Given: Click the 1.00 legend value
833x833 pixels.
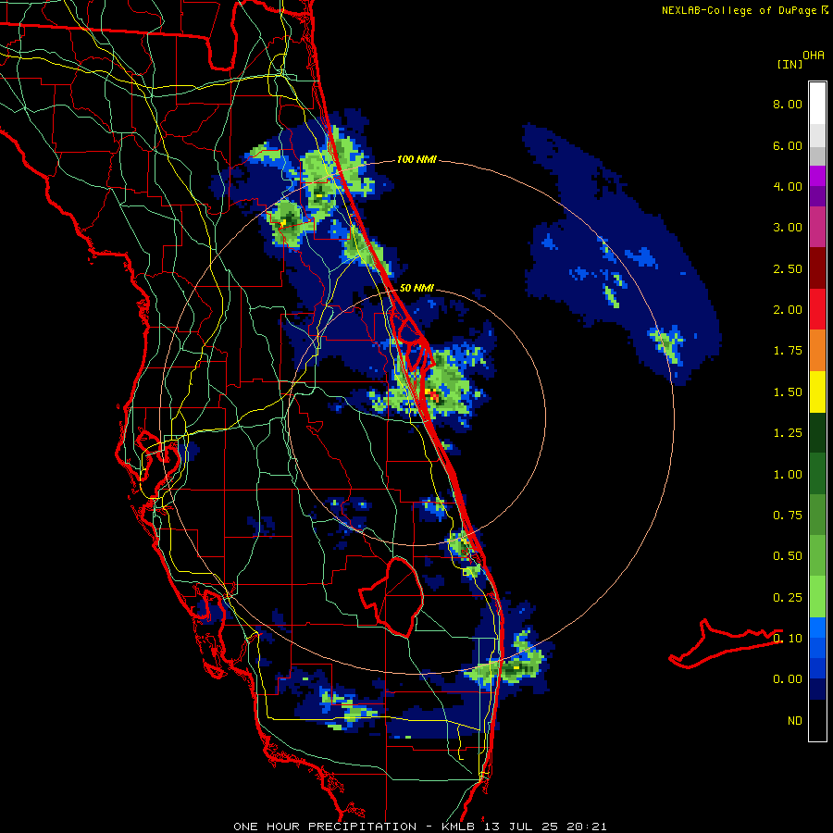Looking at the screenshot, I should point(788,475).
